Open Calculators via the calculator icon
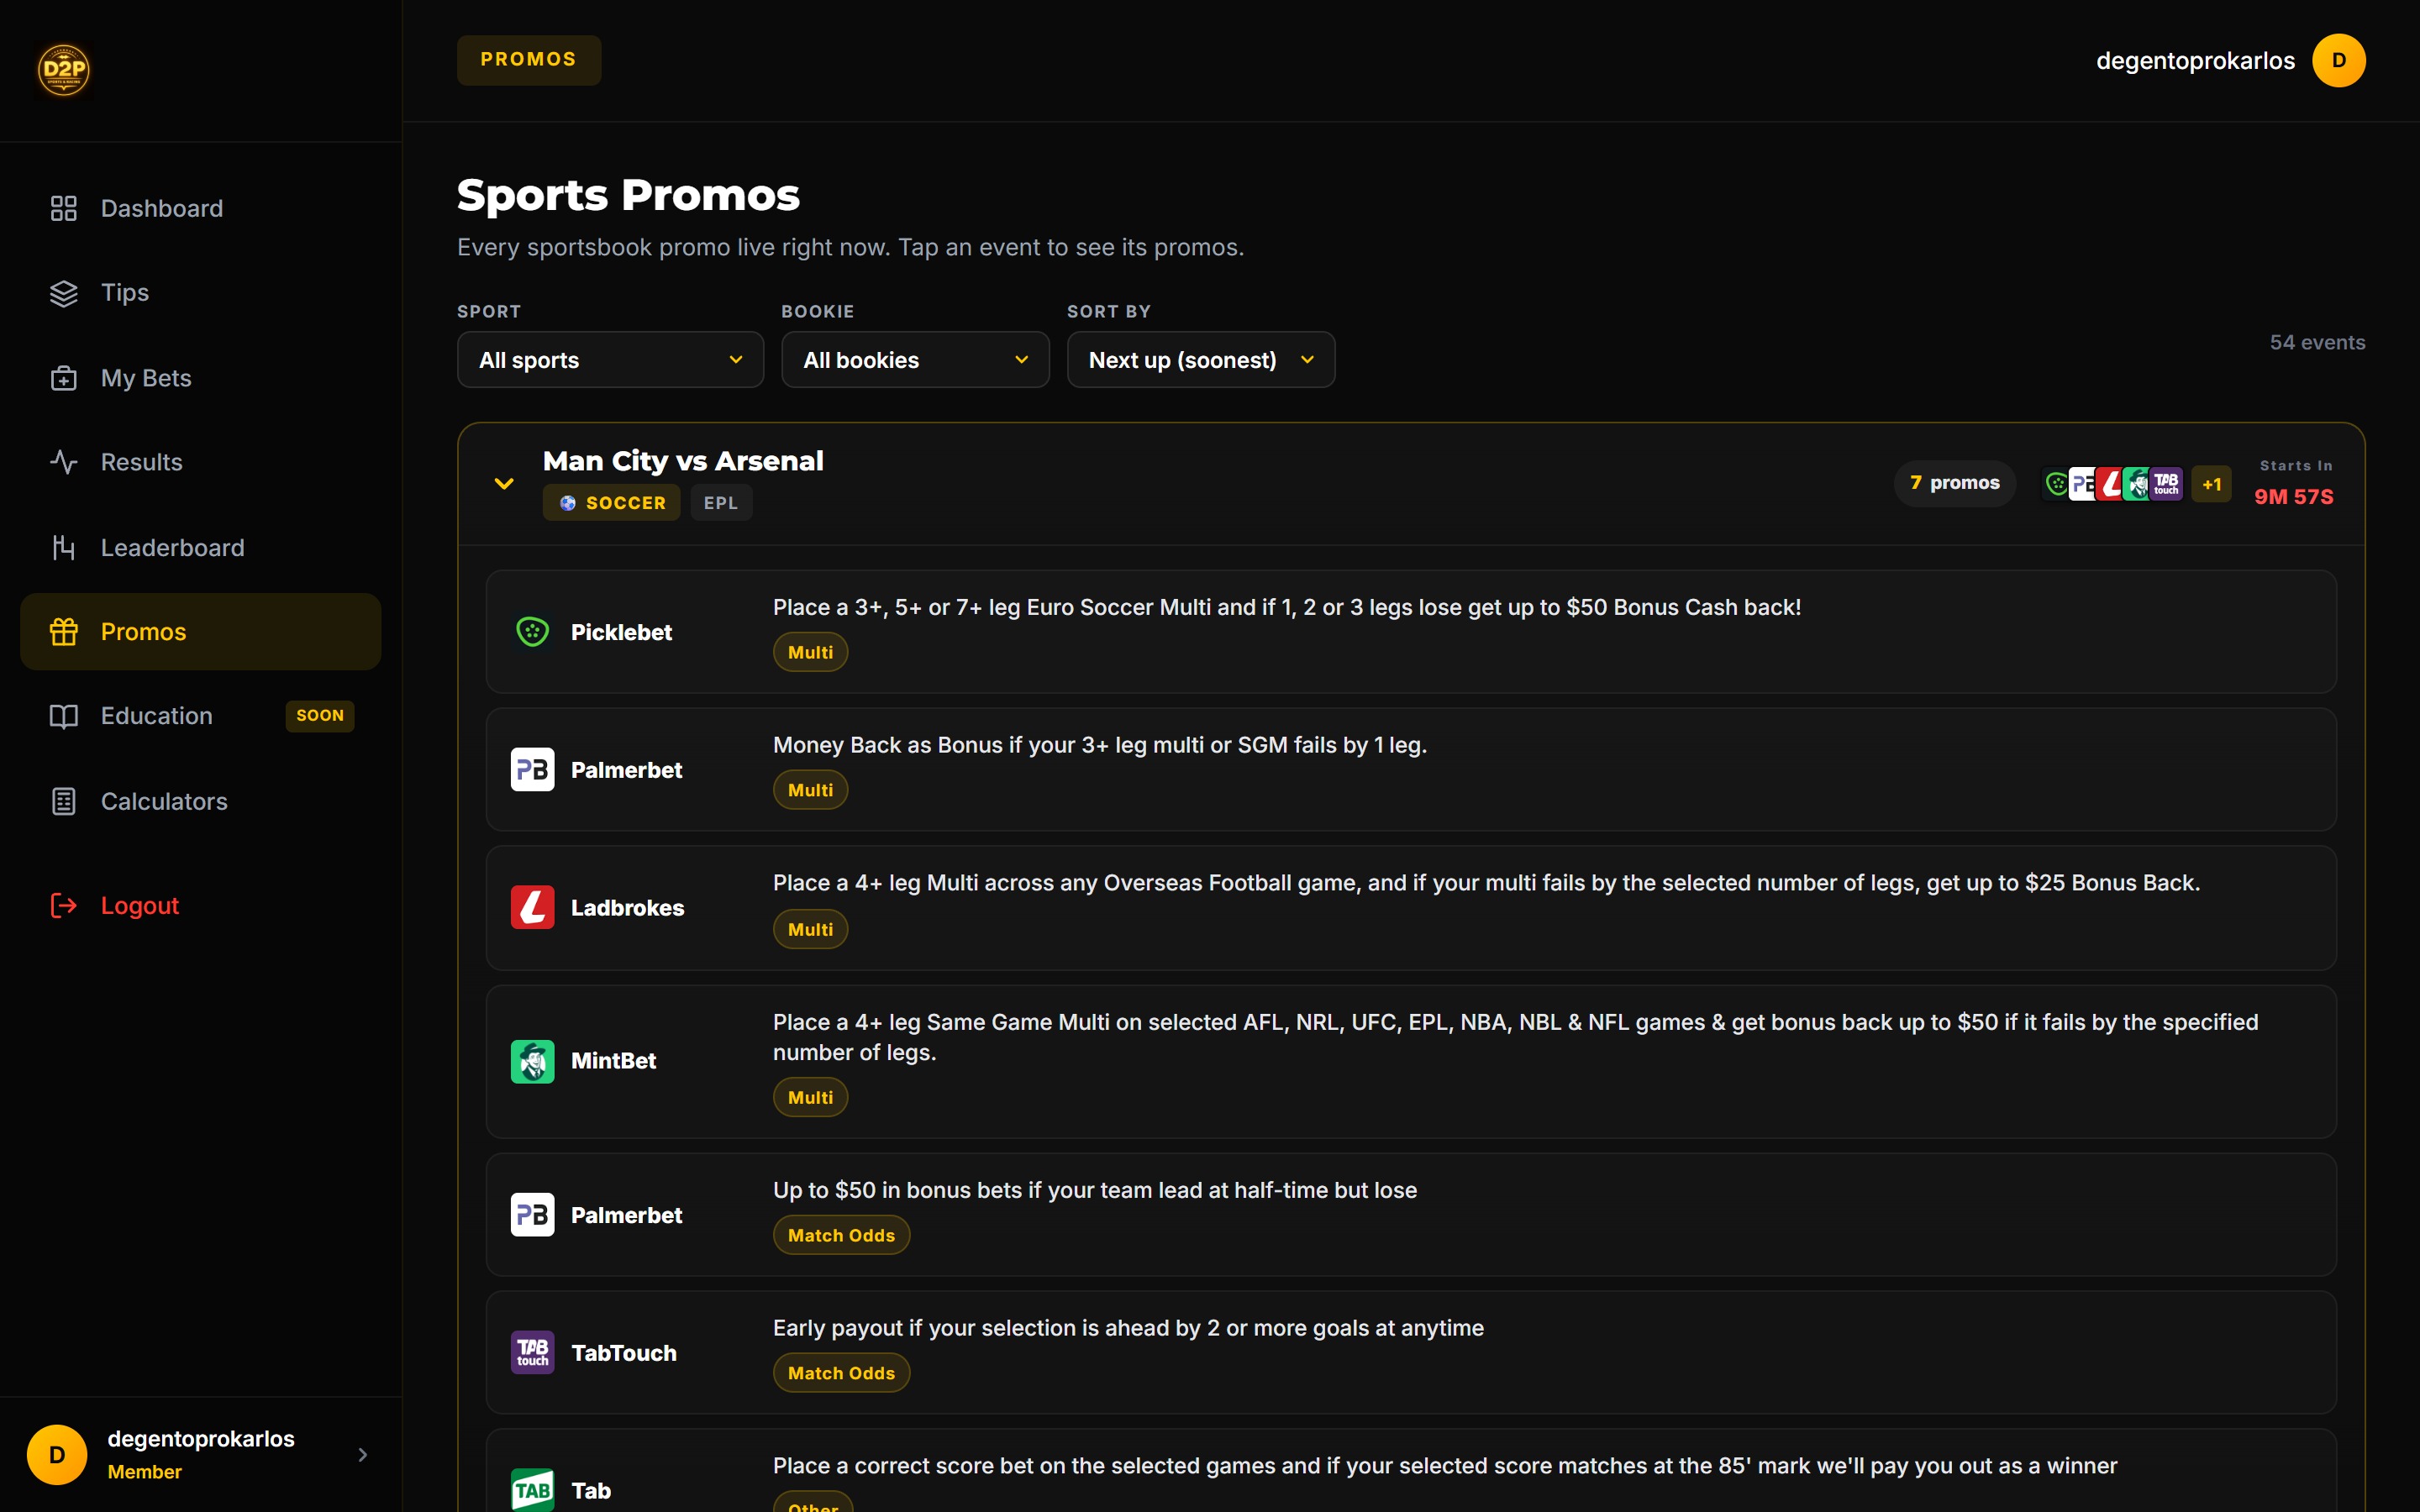This screenshot has height=1512, width=2420. click(x=63, y=801)
